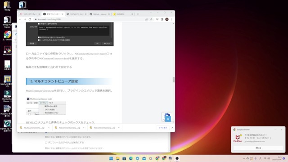
Task: Open the Chrome three-dot menu
Action: point(172,19)
